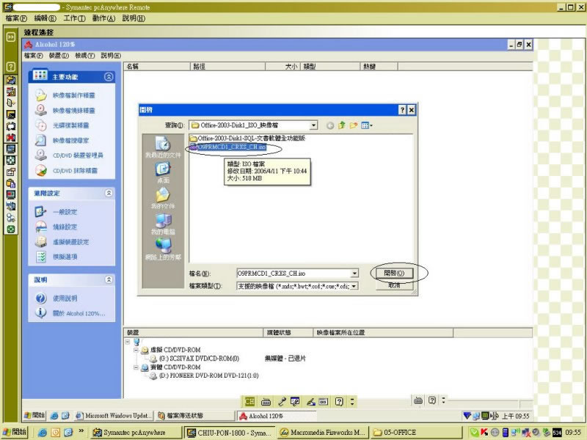Screen dimensions: 587x440
Task: Click pcAnywhere's question-mark help icon
Action: pyautogui.click(x=11, y=67)
